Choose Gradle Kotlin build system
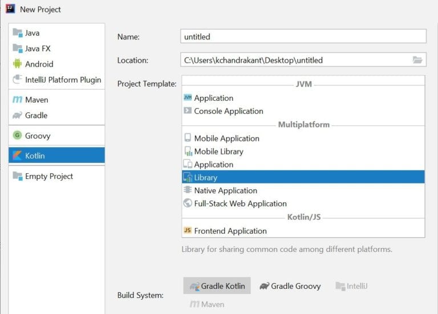Screen dimensions: 438x314 (x=217, y=286)
